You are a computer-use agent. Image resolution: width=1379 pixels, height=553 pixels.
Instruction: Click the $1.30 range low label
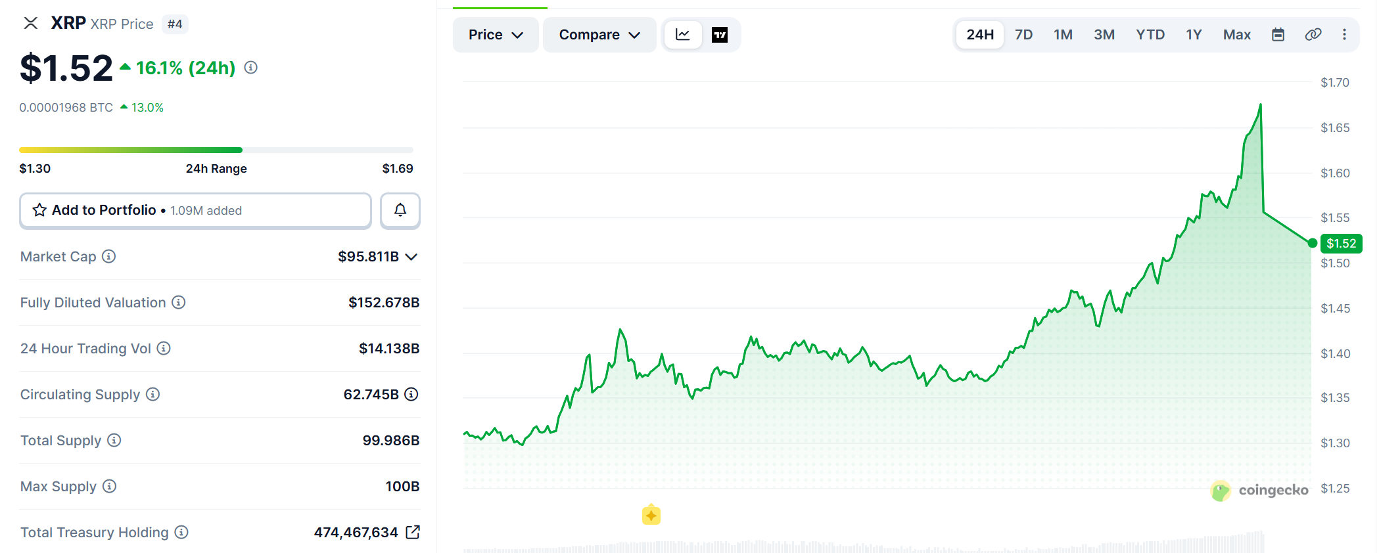click(35, 169)
